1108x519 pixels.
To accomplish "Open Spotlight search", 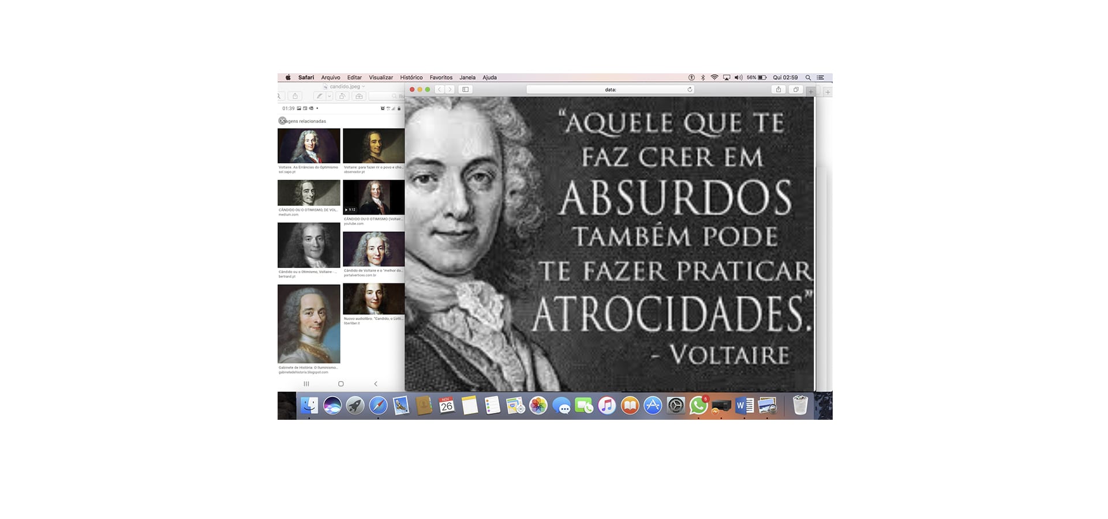I will [808, 77].
